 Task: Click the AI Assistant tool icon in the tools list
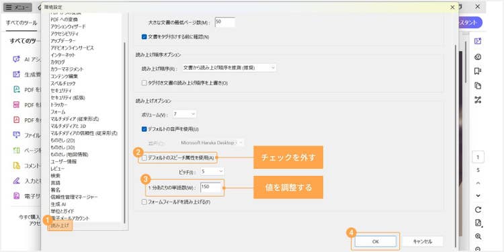(x=16, y=59)
